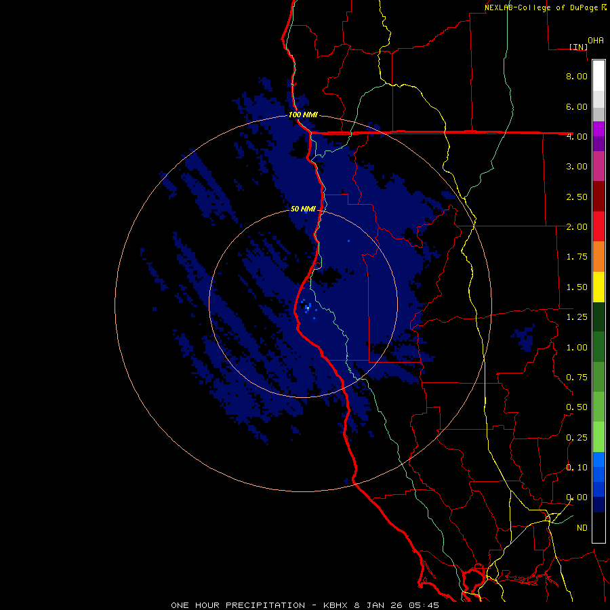Click the [IN] units label

(x=579, y=47)
